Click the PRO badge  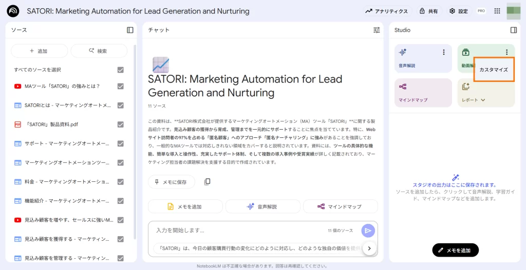click(x=481, y=11)
